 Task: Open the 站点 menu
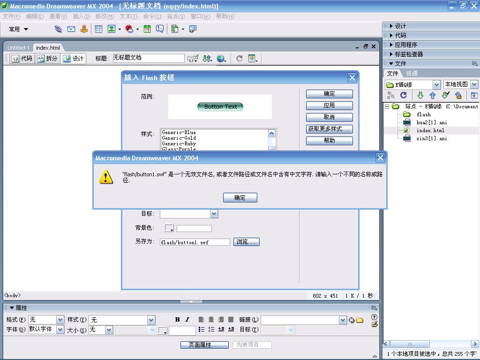[176, 16]
